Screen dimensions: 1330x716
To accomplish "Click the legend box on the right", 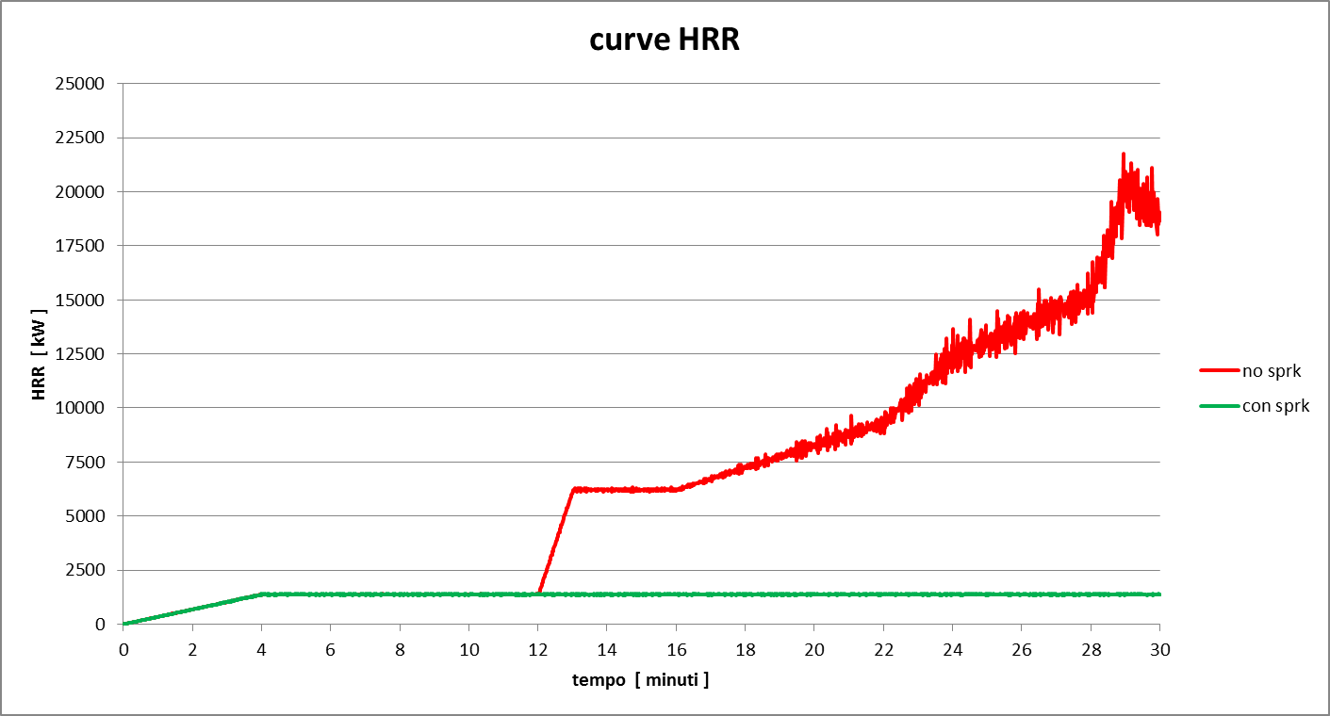I will [1254, 388].
